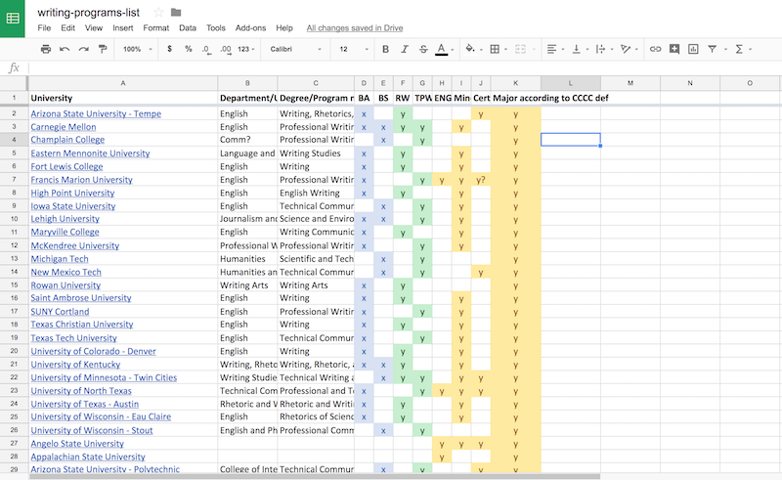Screen dimensions: 782x480
Task: Expand the borders dropdown arrow
Action: [505, 50]
